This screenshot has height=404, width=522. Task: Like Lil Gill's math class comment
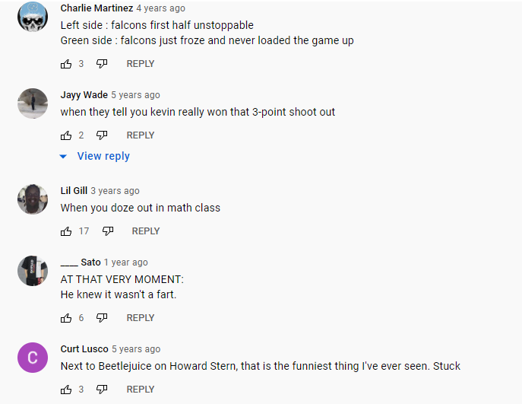point(66,231)
